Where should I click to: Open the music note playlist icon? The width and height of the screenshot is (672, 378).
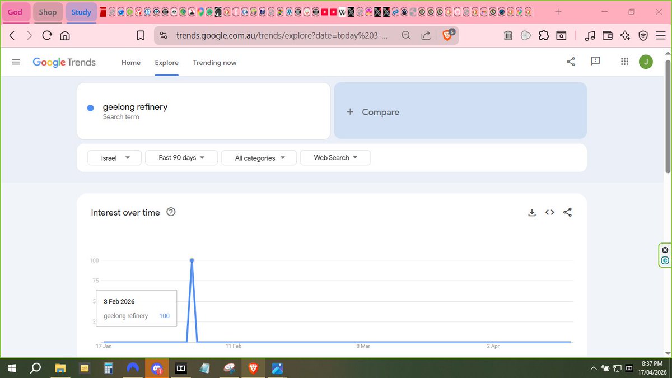point(590,35)
